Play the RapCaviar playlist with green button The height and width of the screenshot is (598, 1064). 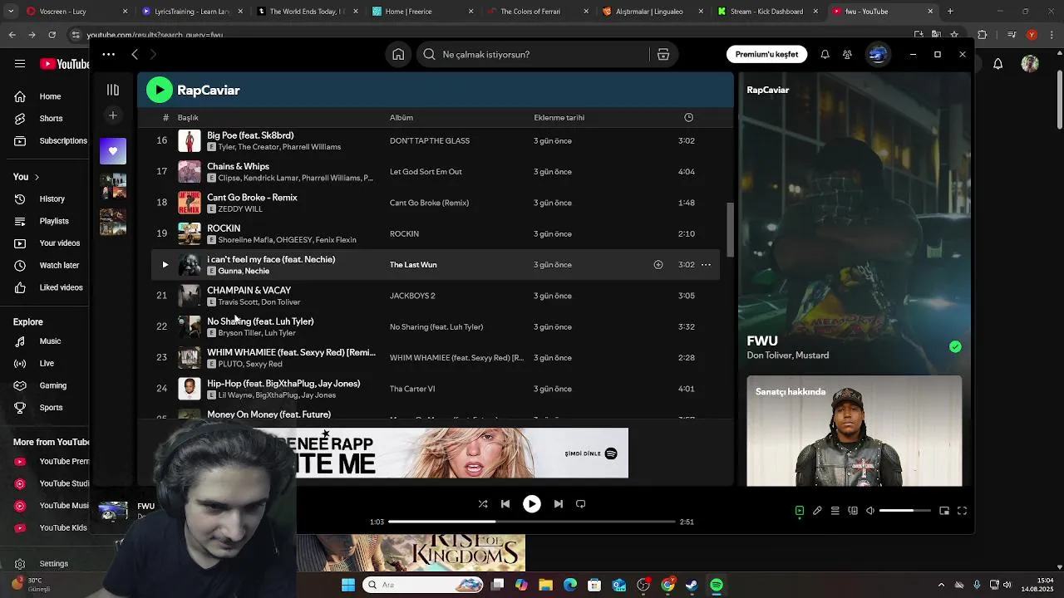point(160,90)
